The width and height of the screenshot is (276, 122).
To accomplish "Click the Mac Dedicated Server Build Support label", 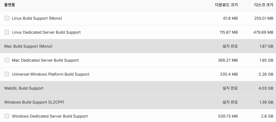I will 45,60.
